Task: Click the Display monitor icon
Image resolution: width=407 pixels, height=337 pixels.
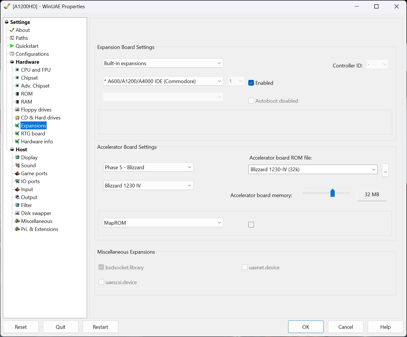Action: (17, 157)
